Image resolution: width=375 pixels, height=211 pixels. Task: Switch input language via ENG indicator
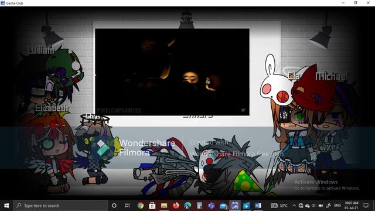pos(337,206)
